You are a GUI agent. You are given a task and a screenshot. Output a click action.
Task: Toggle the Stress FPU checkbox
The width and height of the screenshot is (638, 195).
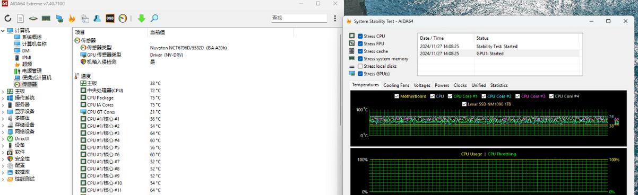[360, 44]
